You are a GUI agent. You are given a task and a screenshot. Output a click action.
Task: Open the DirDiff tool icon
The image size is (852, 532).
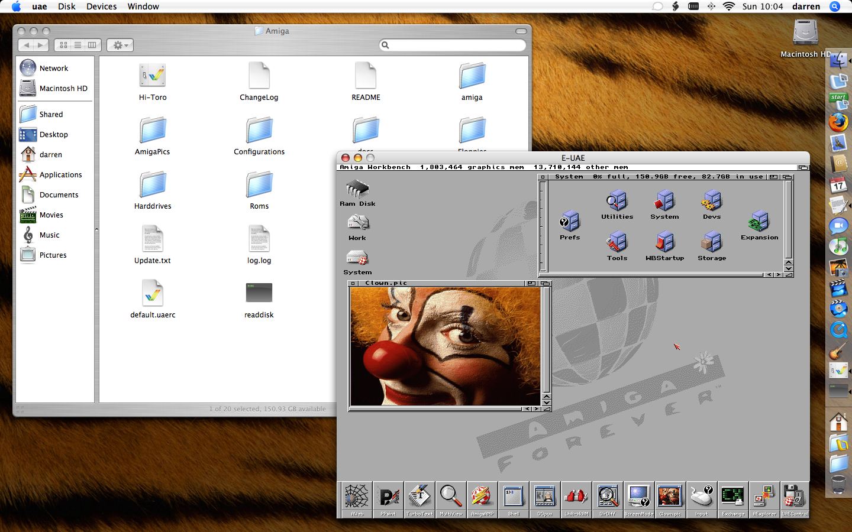tap(608, 499)
